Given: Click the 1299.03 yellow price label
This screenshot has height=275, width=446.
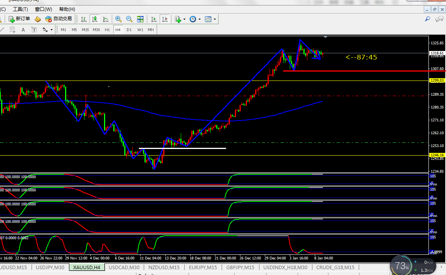Looking at the screenshot, I should [437, 81].
